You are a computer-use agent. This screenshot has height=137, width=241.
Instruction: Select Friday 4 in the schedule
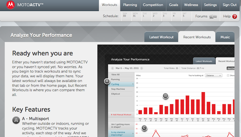coord(176,16)
